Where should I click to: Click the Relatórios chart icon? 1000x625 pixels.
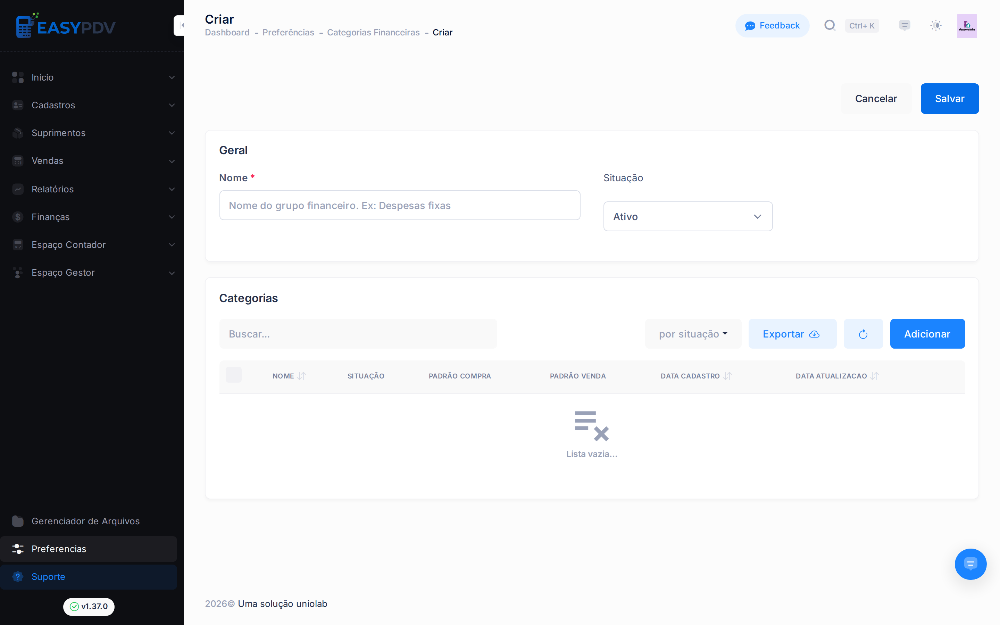(18, 189)
